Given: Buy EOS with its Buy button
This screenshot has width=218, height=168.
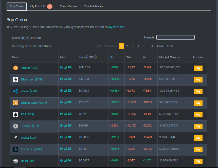Looking at the screenshot, I should [x=198, y=115].
